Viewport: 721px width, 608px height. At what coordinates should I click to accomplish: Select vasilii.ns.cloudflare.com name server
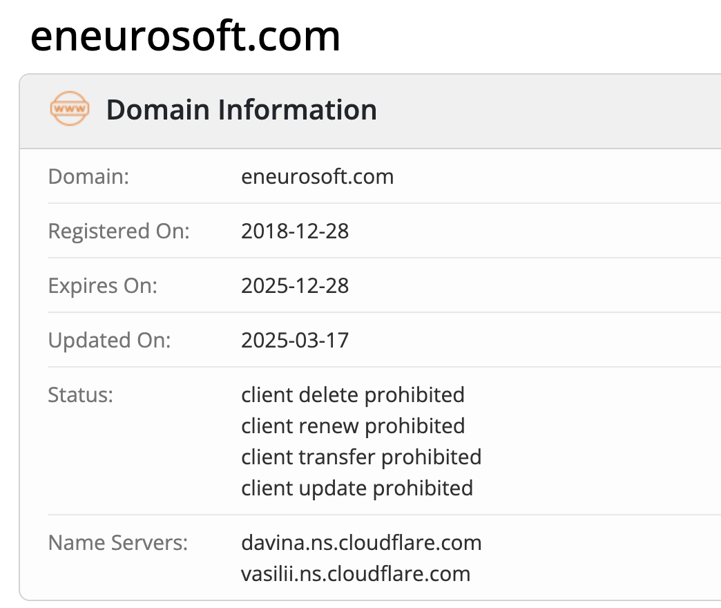coord(356,574)
